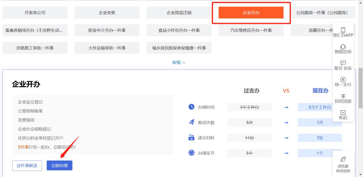Click the 企业社会保险登记 text
Viewport: 363px width, 177px height.
(x=35, y=129)
